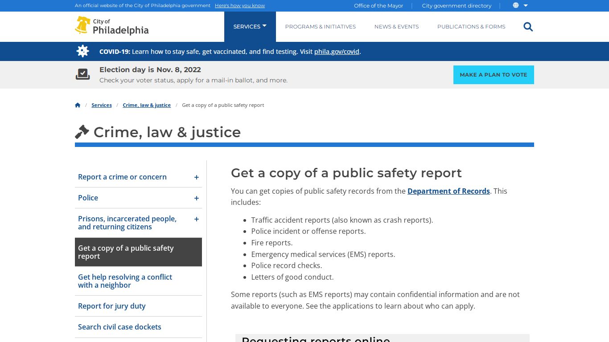
Task: Visit the phila.gov/covid link
Action: [337, 52]
